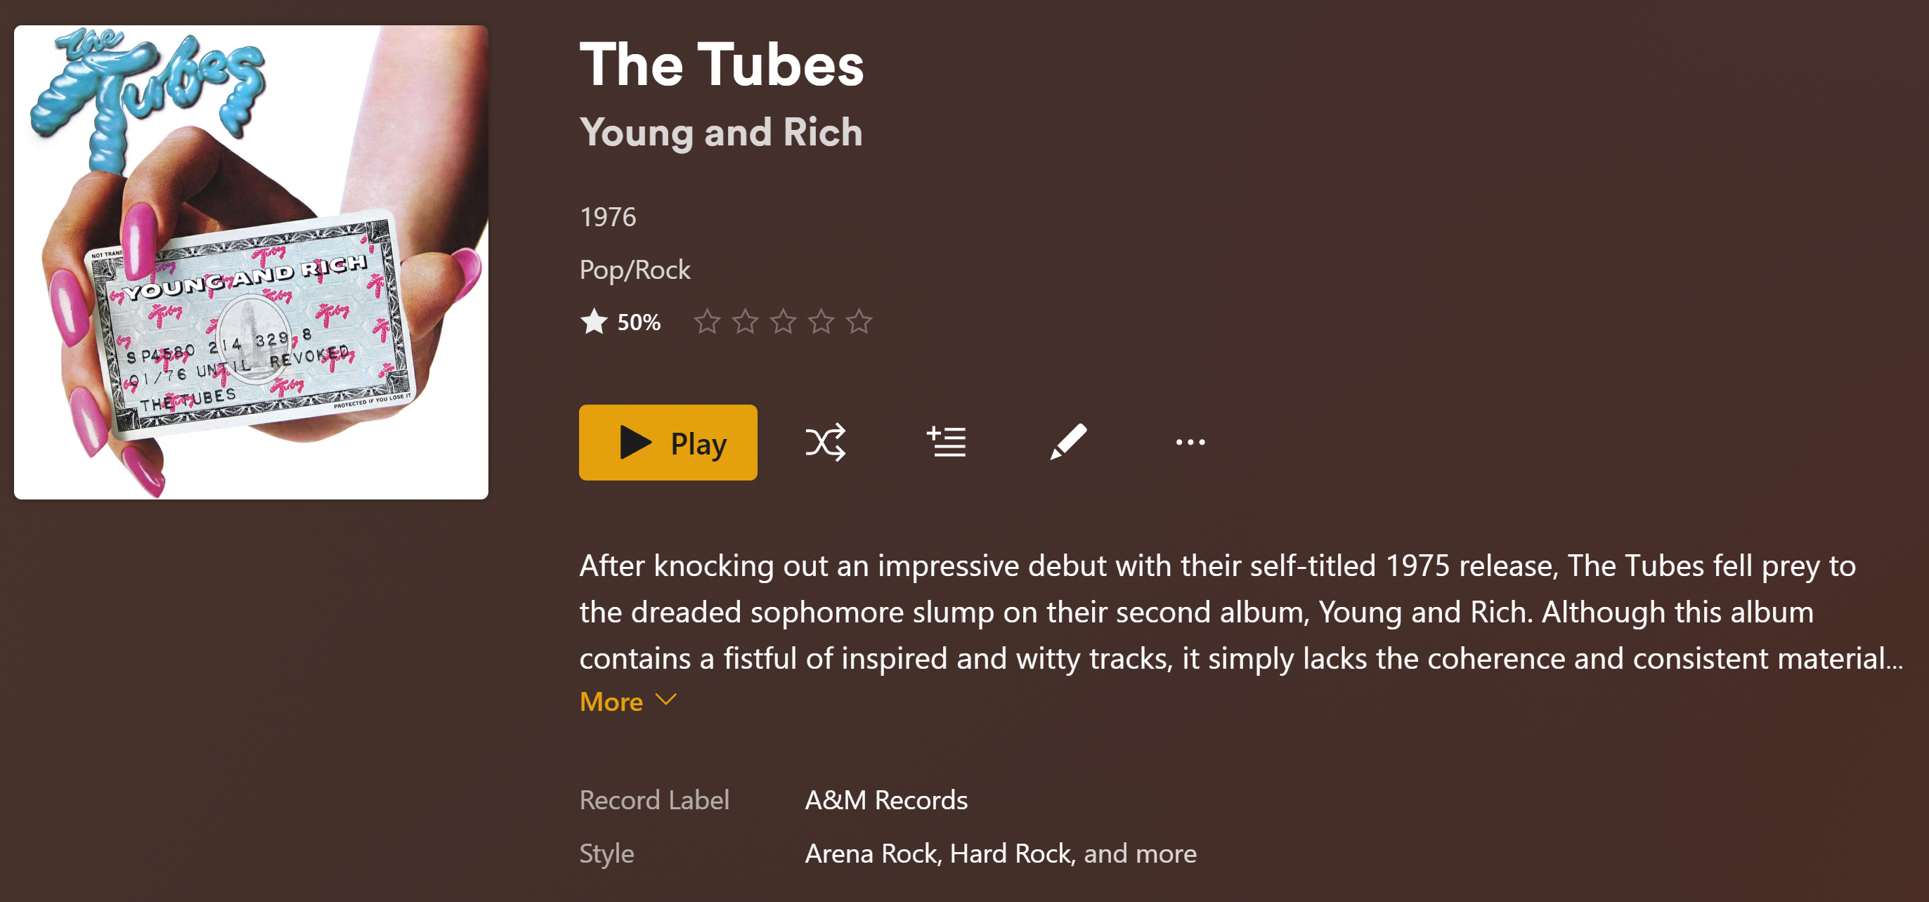
Task: Click the 1976 release year
Action: [x=607, y=217]
